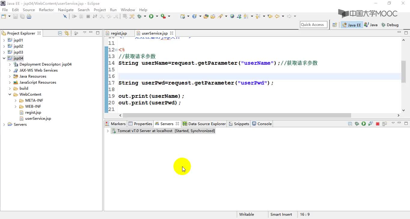
Task: Toggle Link with Editor in Project Explorer
Action: click(x=66, y=33)
